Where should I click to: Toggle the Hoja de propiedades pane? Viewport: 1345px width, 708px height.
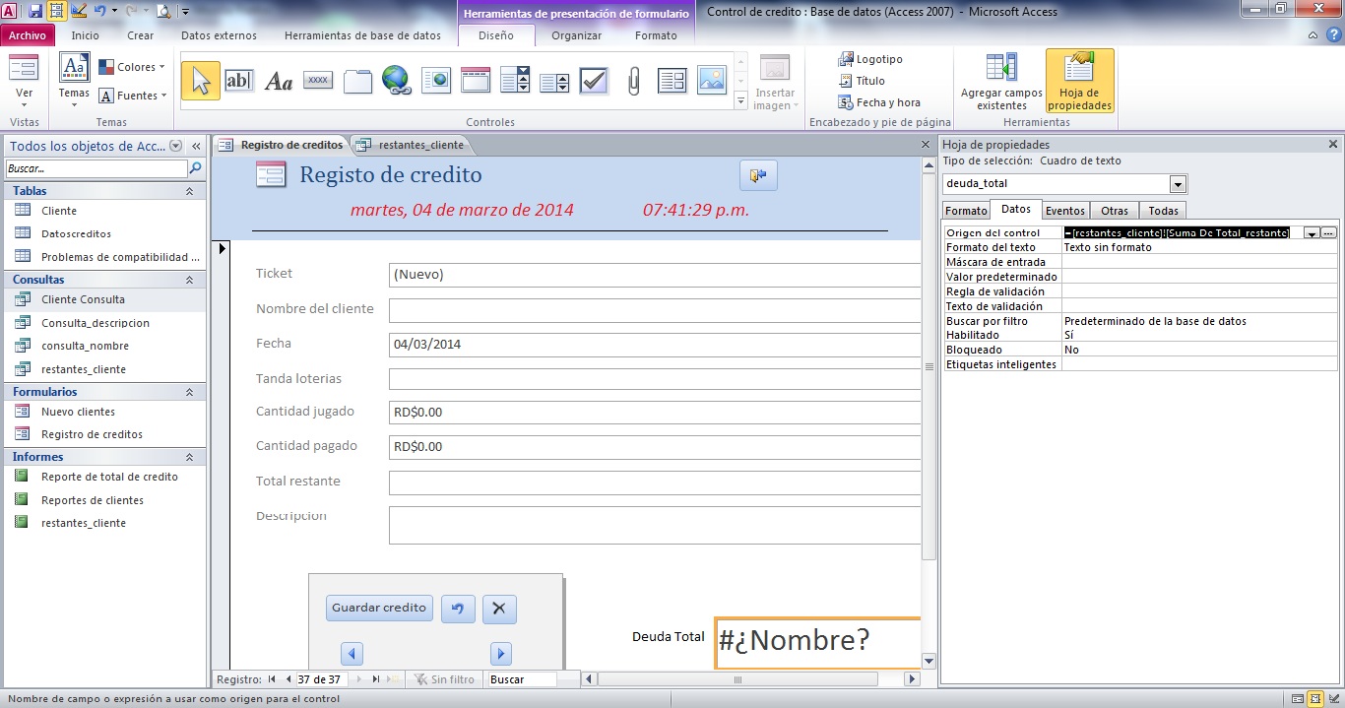1079,82
